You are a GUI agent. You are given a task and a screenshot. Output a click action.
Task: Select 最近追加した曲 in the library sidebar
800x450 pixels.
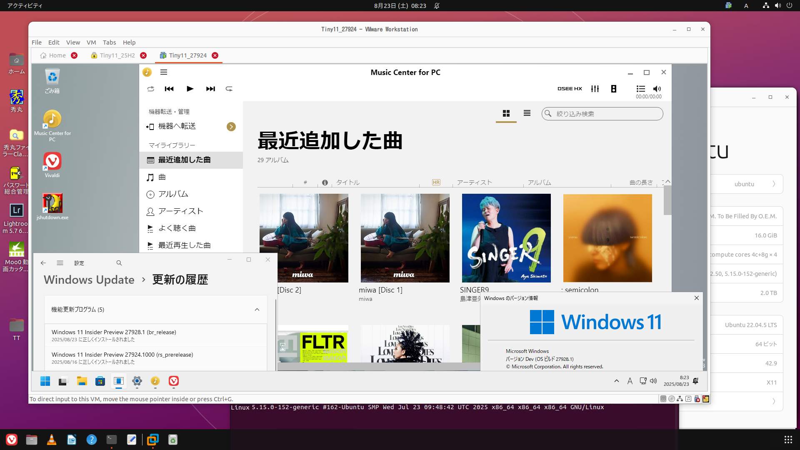[191, 160]
